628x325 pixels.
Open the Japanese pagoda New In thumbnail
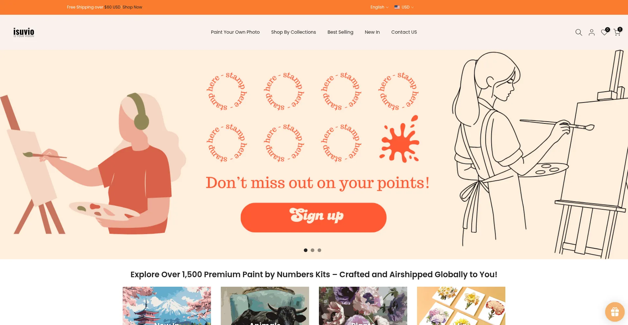167,306
